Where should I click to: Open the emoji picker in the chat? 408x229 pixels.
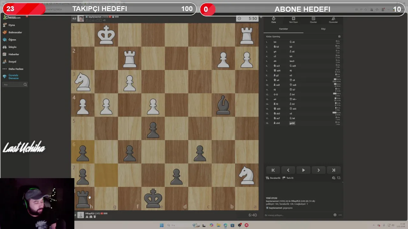tap(335, 215)
